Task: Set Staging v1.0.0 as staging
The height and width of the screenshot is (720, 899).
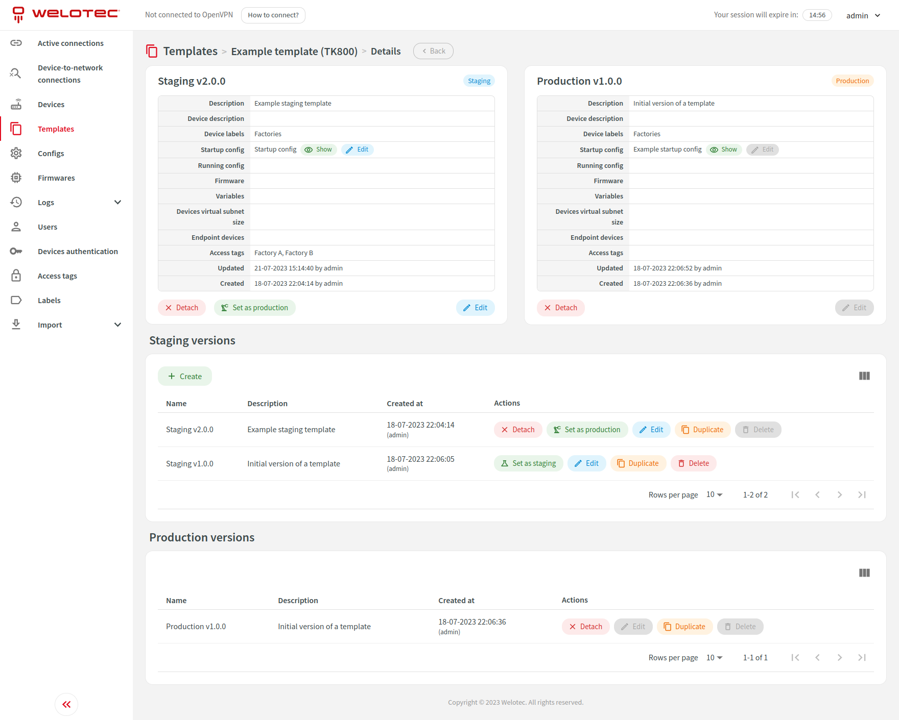Action: [x=528, y=463]
